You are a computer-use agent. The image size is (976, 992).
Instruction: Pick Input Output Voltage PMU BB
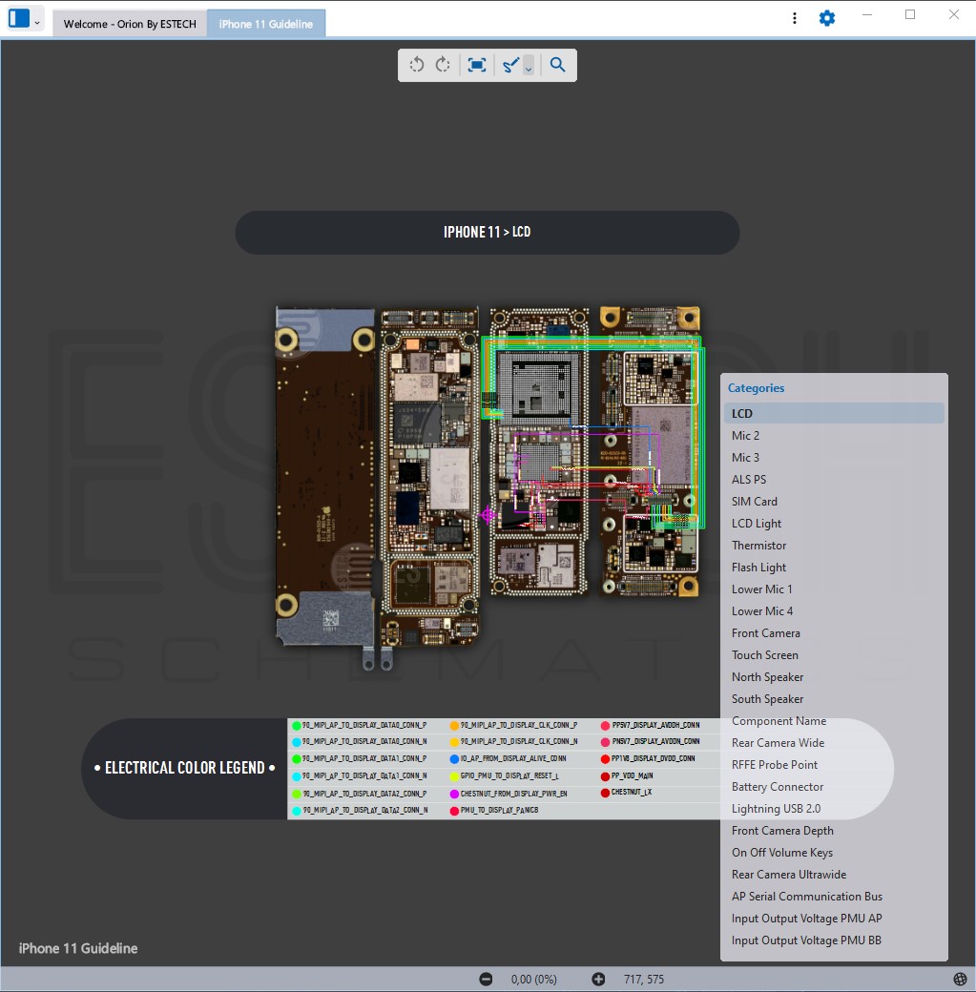806,940
